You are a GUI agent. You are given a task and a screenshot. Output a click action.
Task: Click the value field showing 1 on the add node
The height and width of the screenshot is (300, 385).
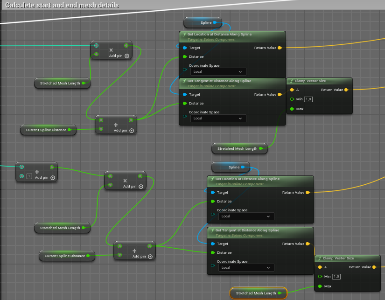(29, 176)
